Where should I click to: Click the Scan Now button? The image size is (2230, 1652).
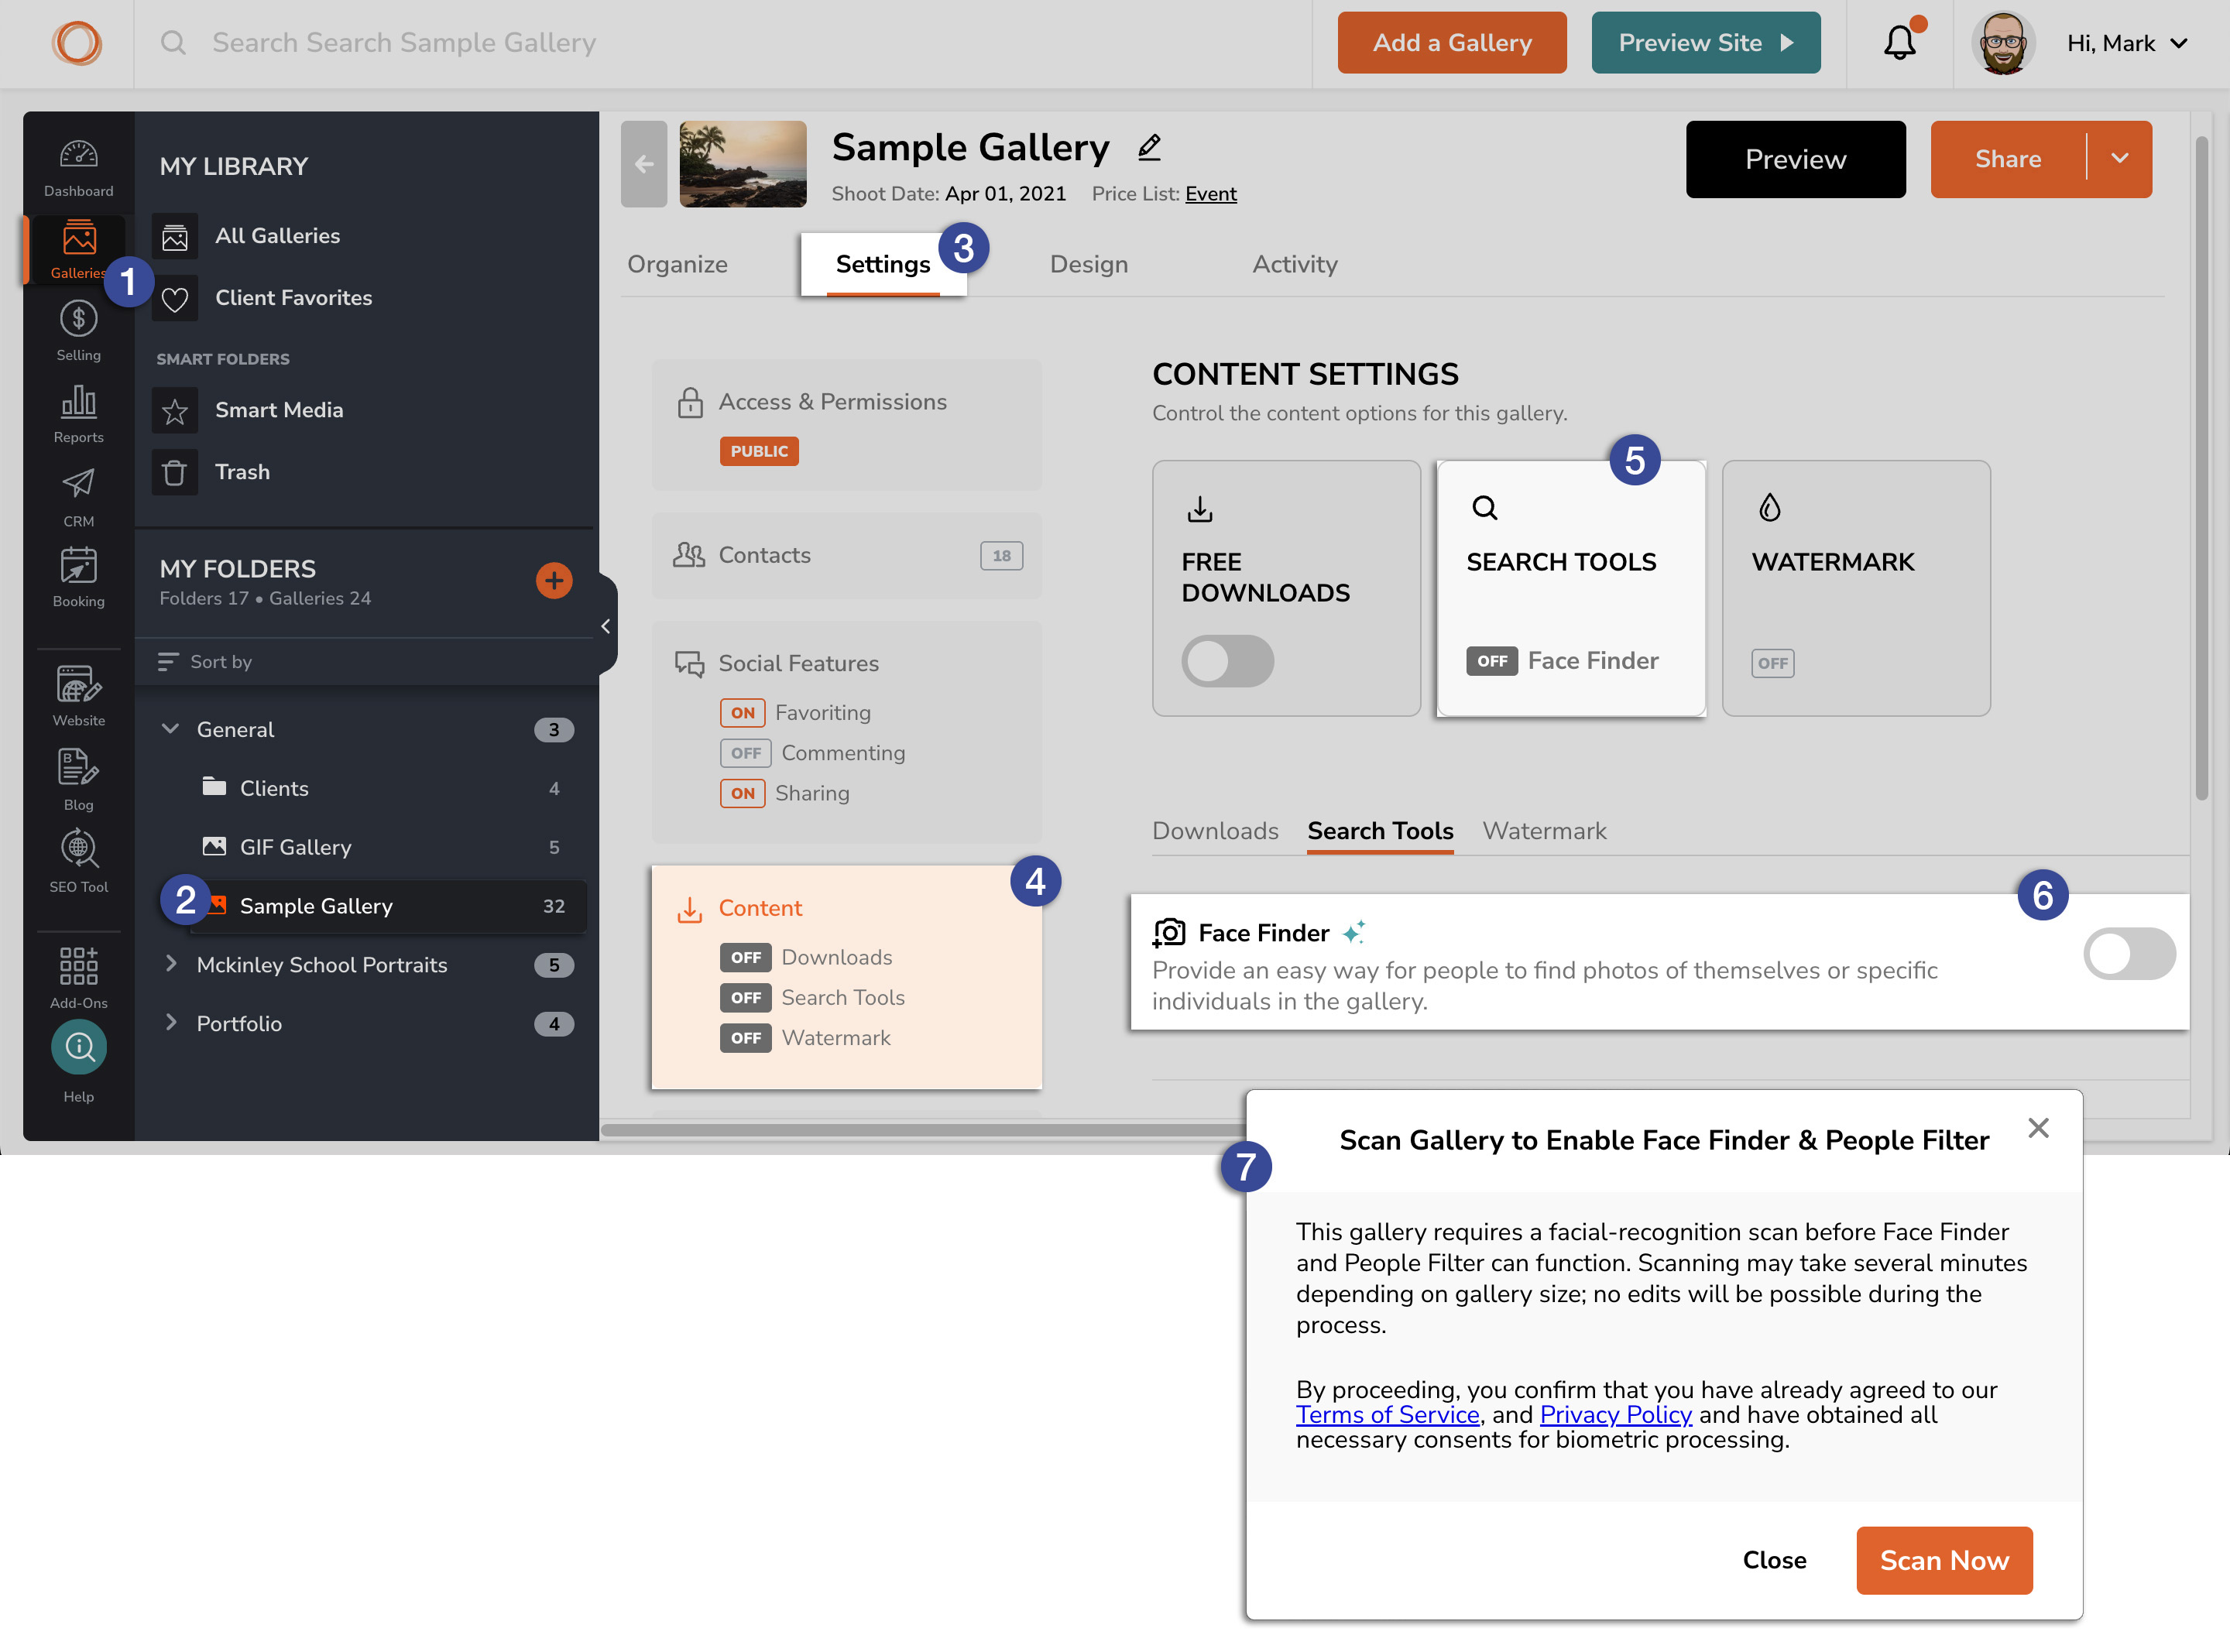coord(1943,1560)
